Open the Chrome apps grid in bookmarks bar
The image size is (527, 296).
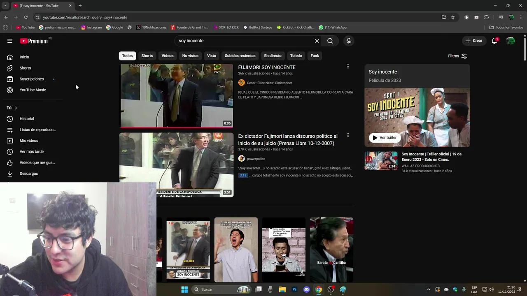tap(5, 28)
